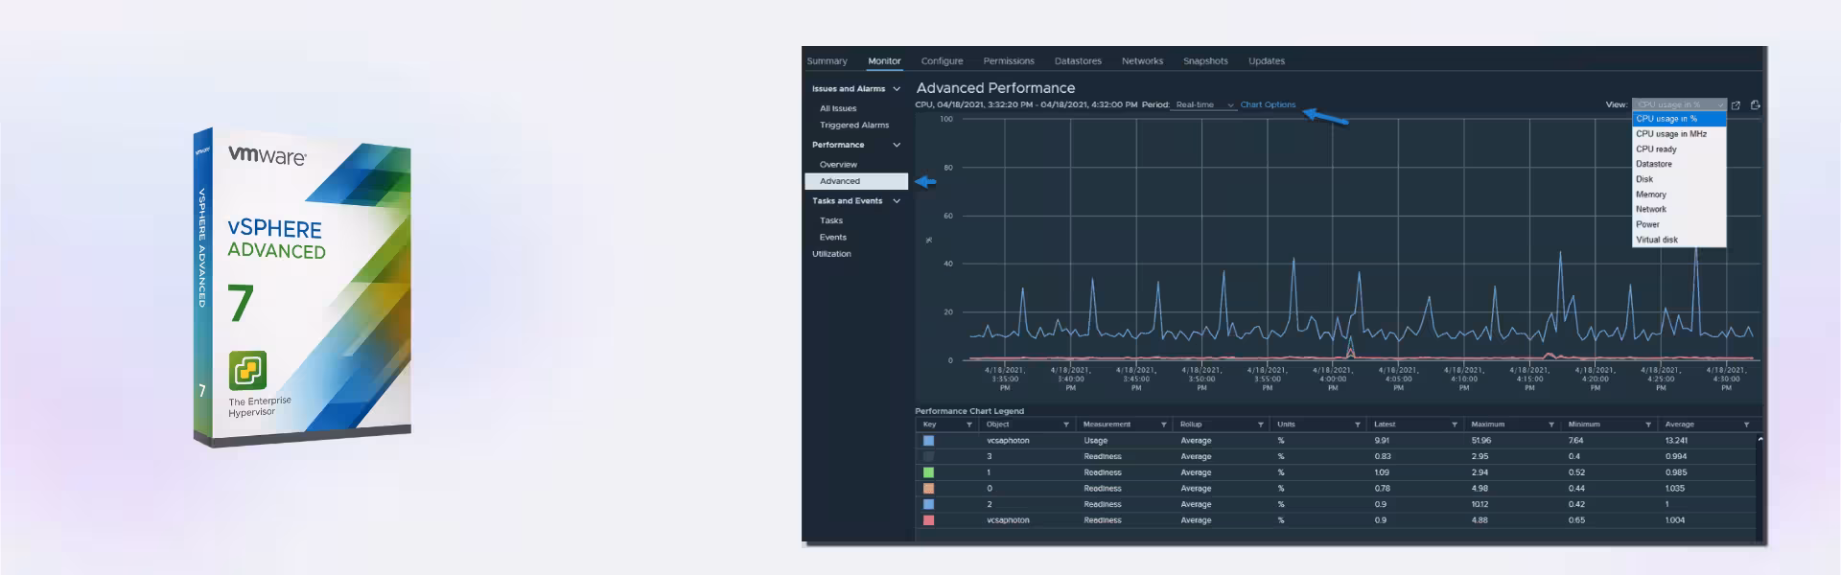The height and width of the screenshot is (575, 1841).
Task: Click green swatch for object 1 row
Action: click(928, 472)
